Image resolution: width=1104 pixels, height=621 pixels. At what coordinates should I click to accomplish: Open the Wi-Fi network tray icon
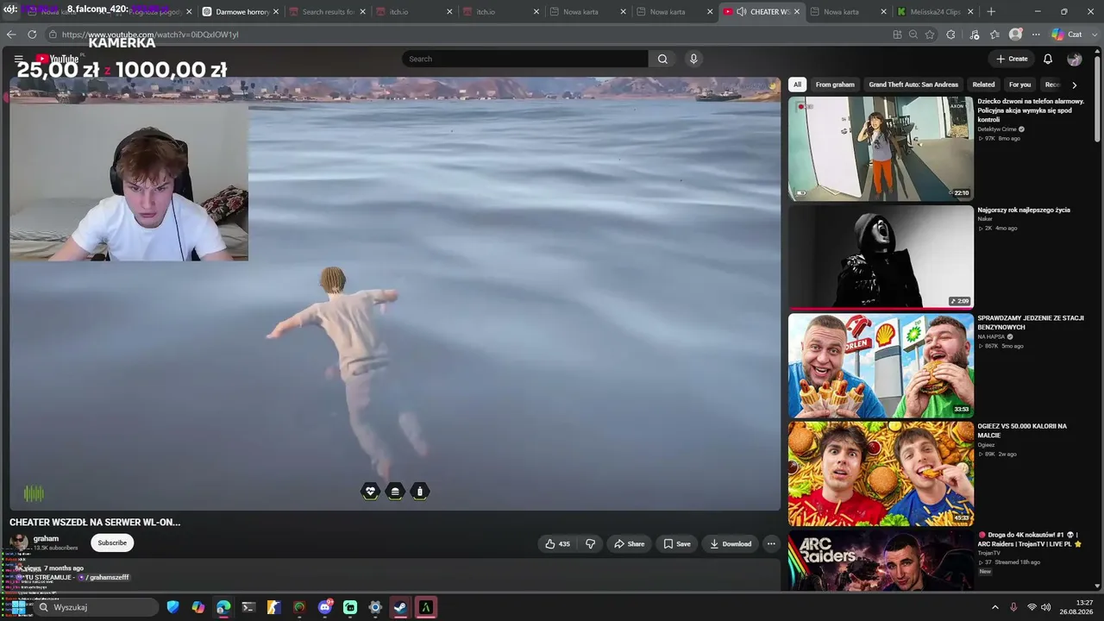coord(1032,607)
